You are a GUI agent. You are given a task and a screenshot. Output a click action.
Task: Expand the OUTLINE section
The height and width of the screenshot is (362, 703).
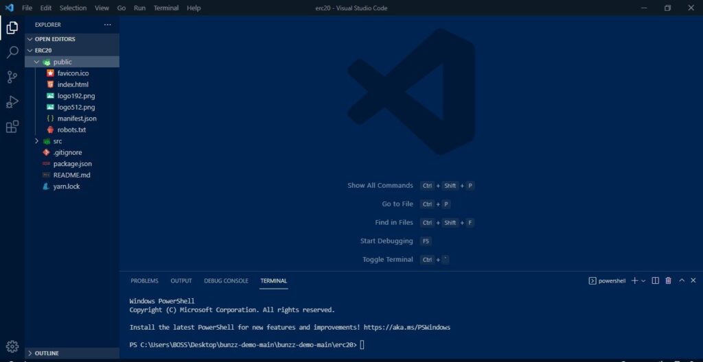(72, 353)
